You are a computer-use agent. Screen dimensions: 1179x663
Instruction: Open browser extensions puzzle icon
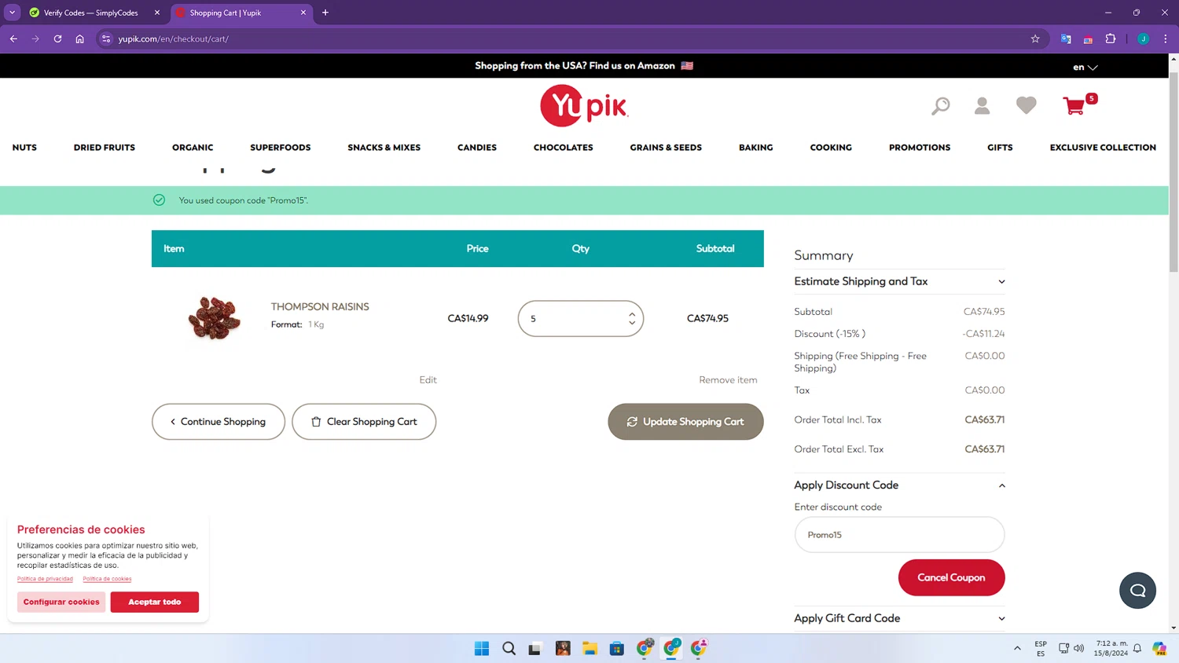pos(1111,38)
